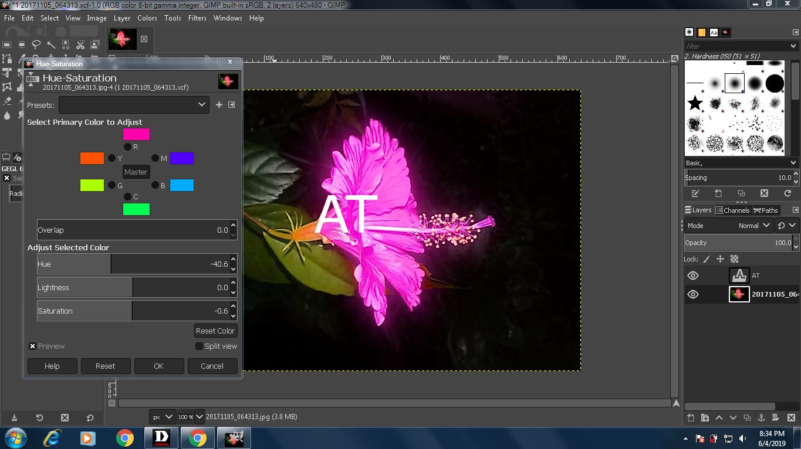Select the Y (Yellow) primary color radio

point(111,158)
